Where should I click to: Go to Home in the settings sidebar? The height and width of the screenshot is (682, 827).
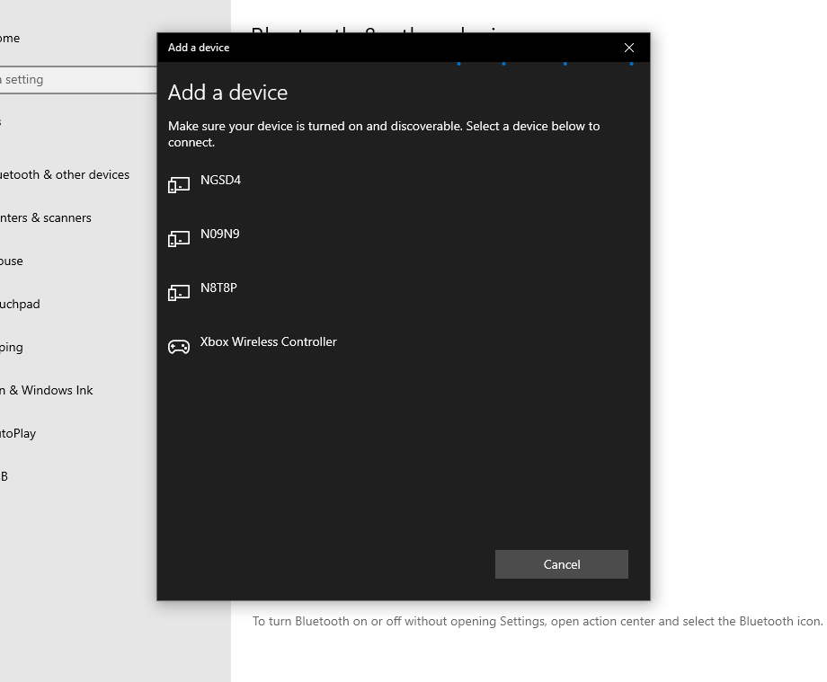point(11,38)
